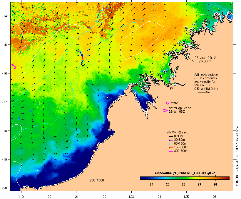Screen dimensions: 241x199
Task: Click the longitude label 124
Action: (x=159, y=197)
